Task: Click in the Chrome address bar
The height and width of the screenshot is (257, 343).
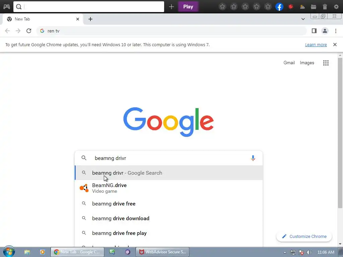Action: 172,31
